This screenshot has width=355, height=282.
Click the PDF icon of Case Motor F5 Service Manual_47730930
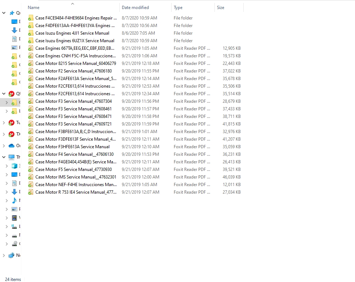click(31, 169)
